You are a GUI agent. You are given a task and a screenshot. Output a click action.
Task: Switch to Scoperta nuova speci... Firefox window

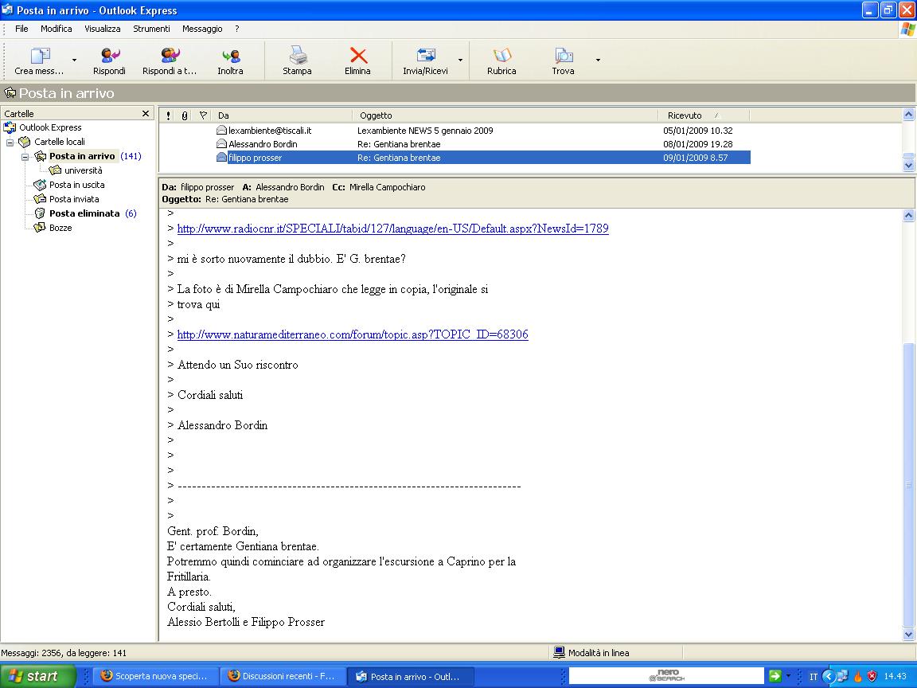155,676
